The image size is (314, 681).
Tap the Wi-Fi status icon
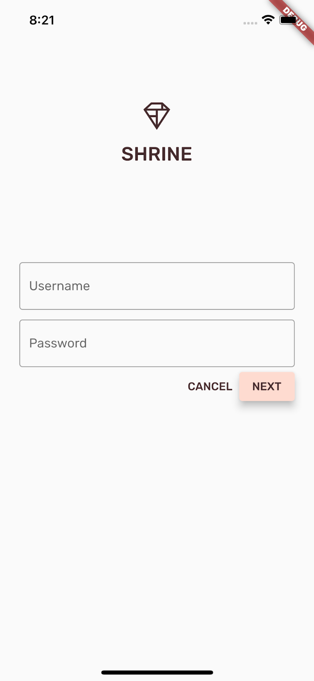pos(268,20)
